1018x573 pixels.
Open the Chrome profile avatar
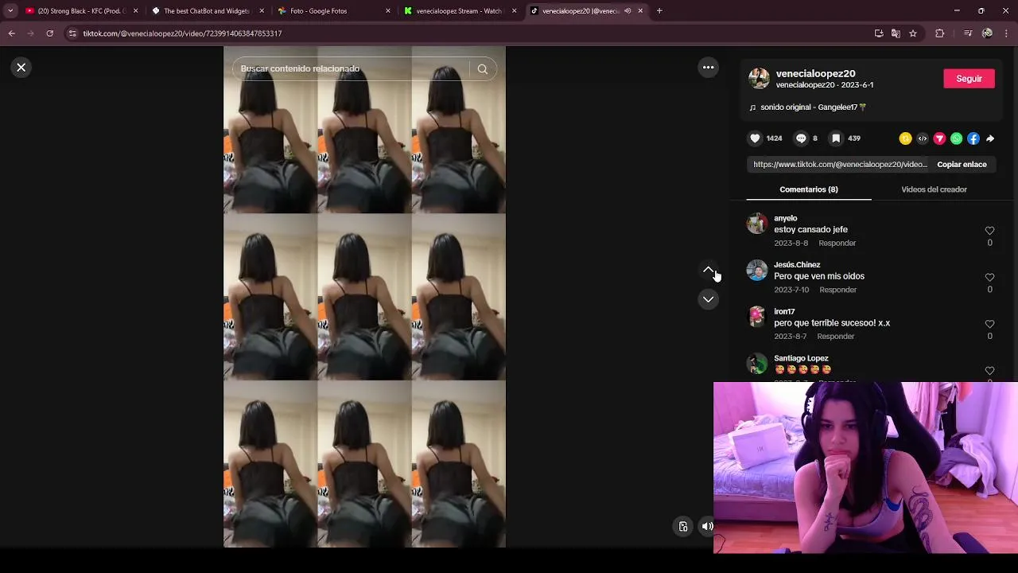[x=987, y=33]
